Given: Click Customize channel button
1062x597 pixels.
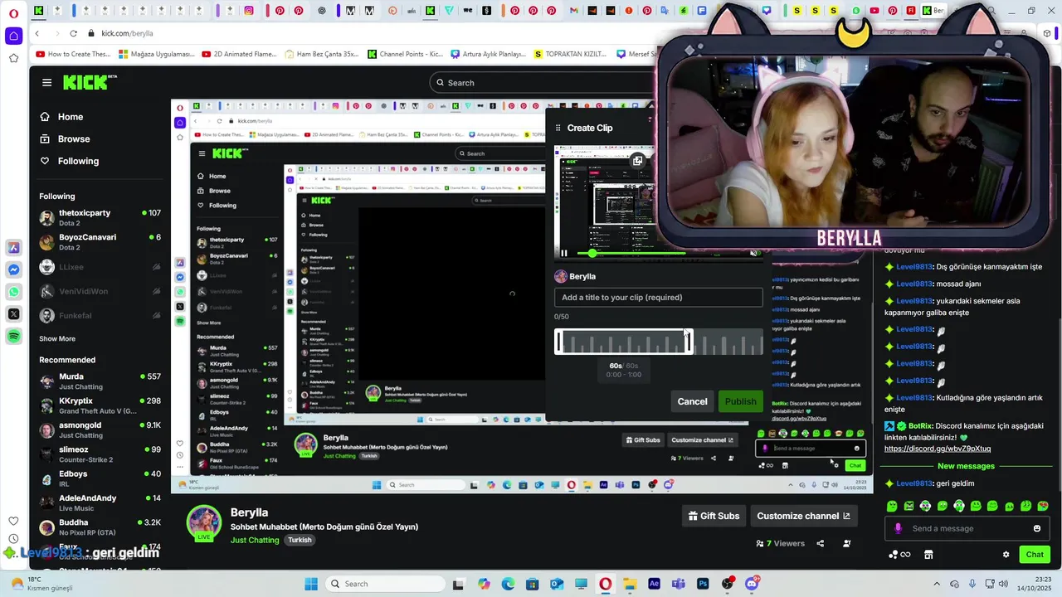Looking at the screenshot, I should click(803, 516).
